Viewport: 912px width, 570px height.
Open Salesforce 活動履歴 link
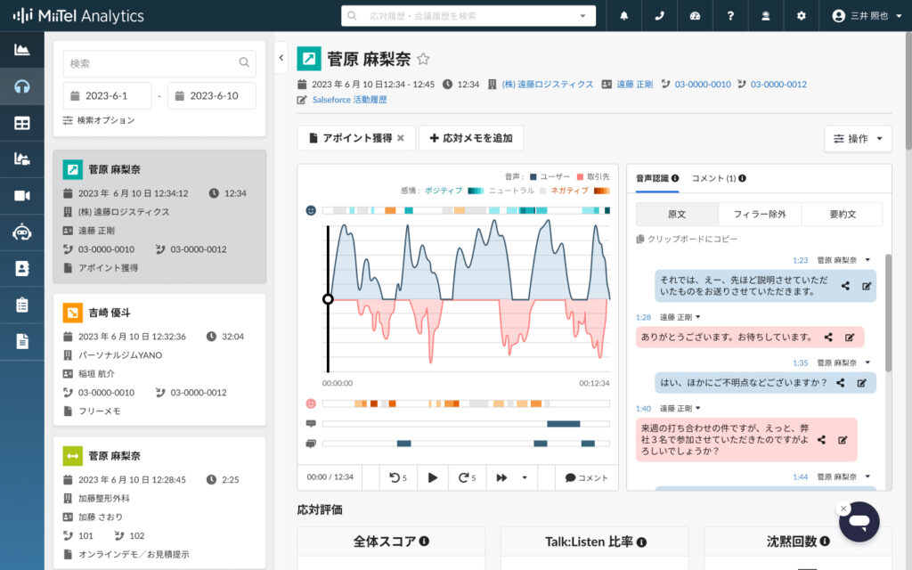[349, 100]
